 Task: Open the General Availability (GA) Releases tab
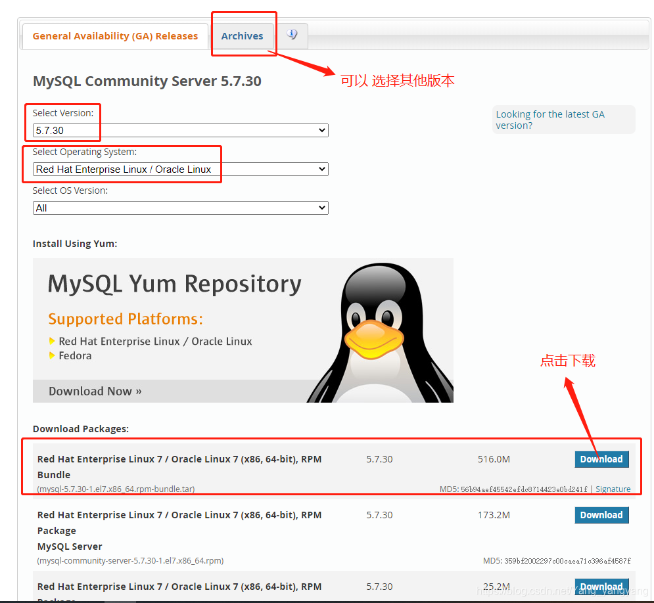[115, 36]
